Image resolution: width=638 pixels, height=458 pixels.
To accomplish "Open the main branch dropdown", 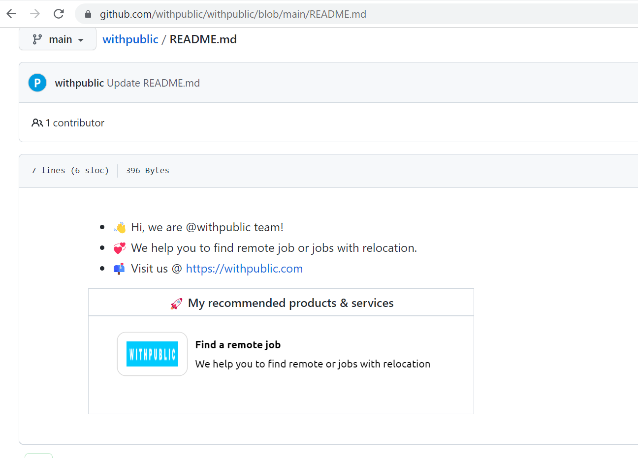I will click(58, 39).
